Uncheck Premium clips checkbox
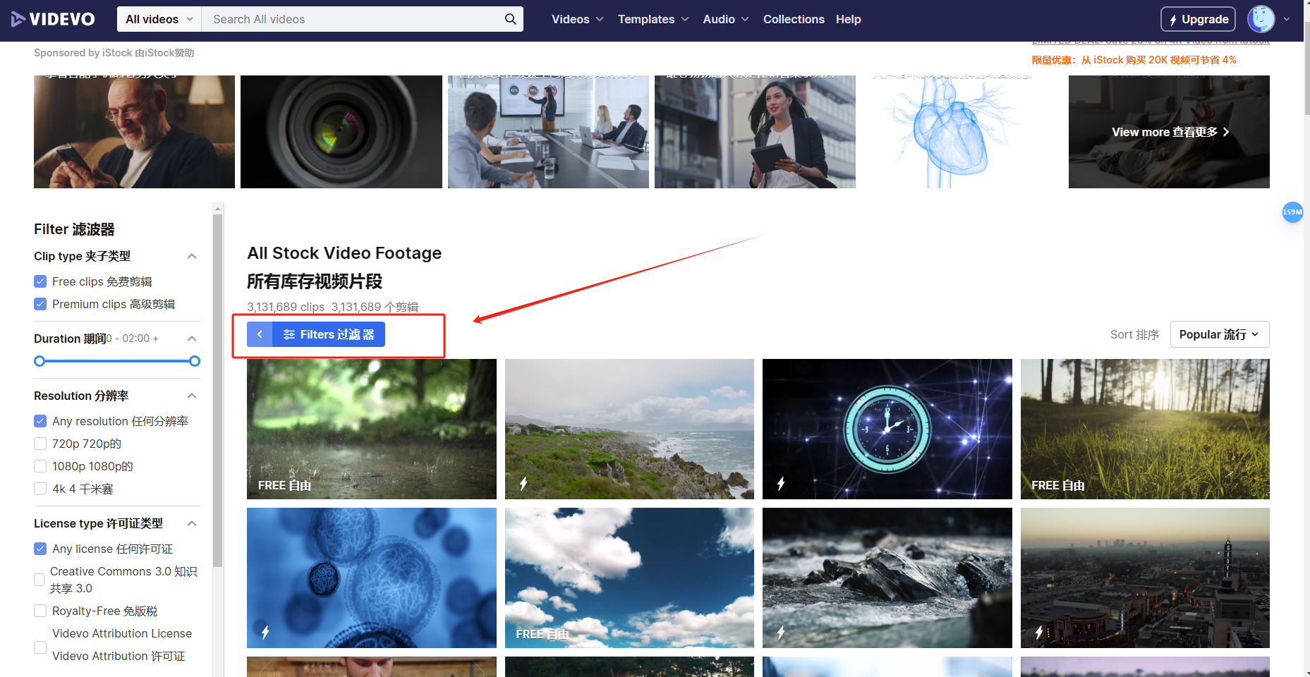Image resolution: width=1310 pixels, height=677 pixels. [40, 304]
